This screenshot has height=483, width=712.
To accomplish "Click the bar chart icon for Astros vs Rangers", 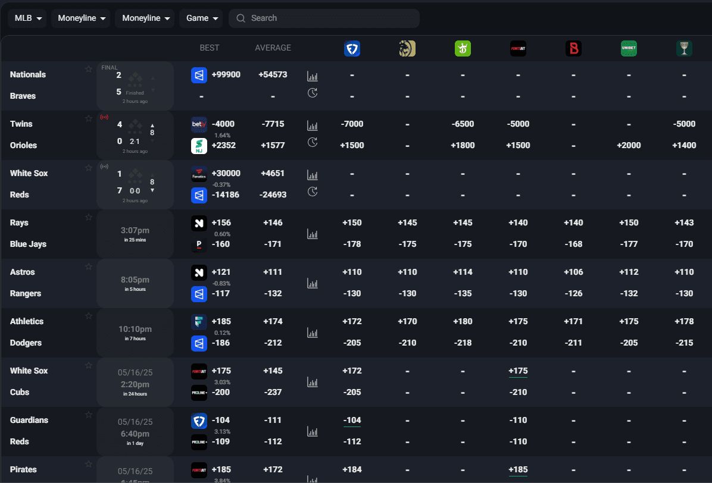I will pyautogui.click(x=313, y=283).
